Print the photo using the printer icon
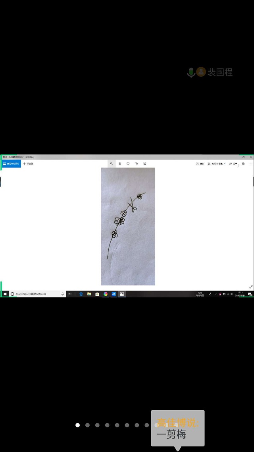Image resolution: width=254 pixels, height=452 pixels. [243, 164]
